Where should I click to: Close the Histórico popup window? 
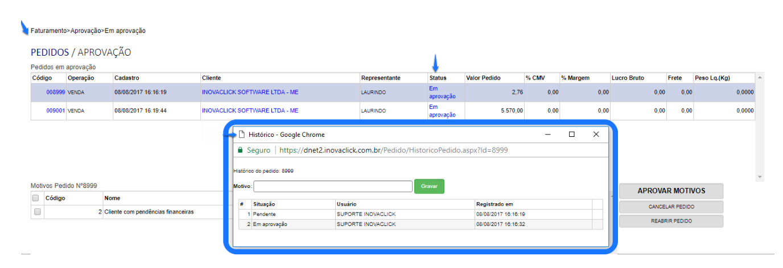click(x=596, y=135)
